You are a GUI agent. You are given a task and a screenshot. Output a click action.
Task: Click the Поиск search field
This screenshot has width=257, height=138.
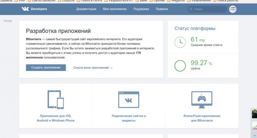click(x=207, y=9)
